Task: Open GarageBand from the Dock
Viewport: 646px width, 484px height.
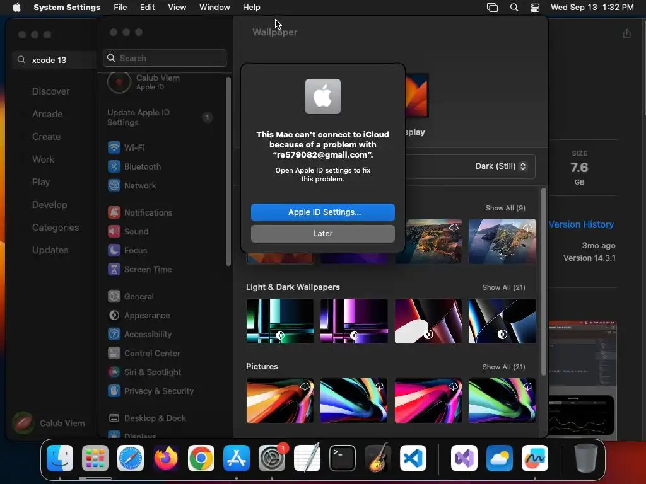Action: pos(378,458)
